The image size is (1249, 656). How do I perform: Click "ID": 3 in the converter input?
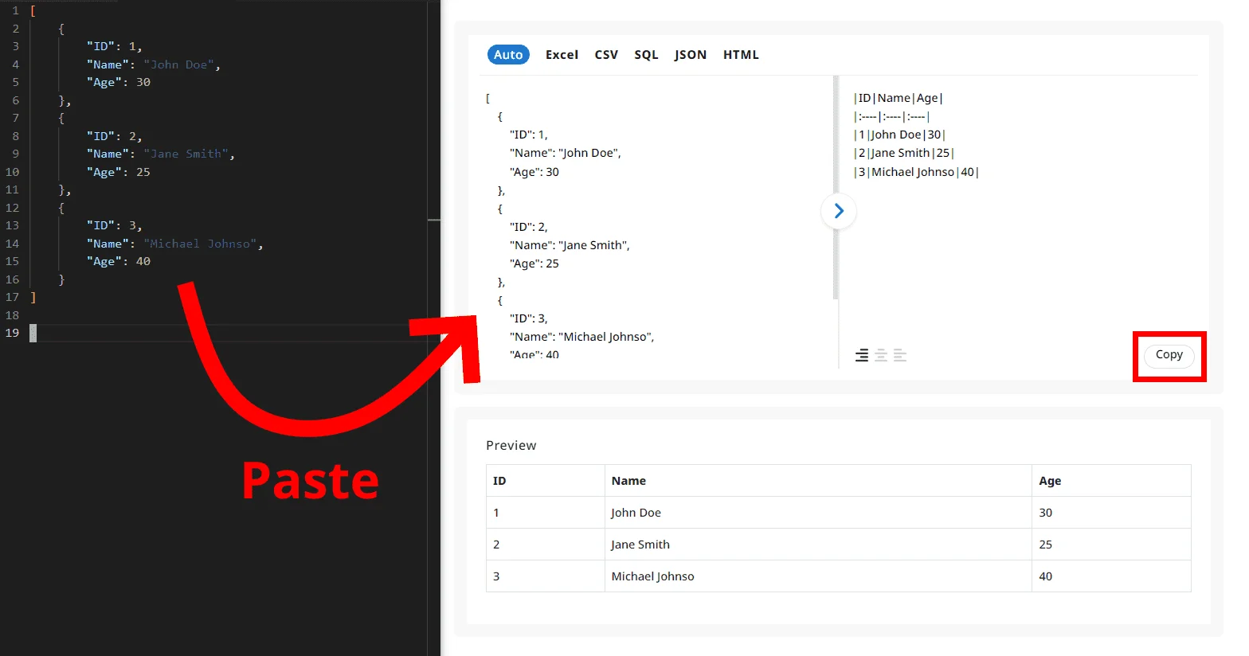[x=529, y=318]
